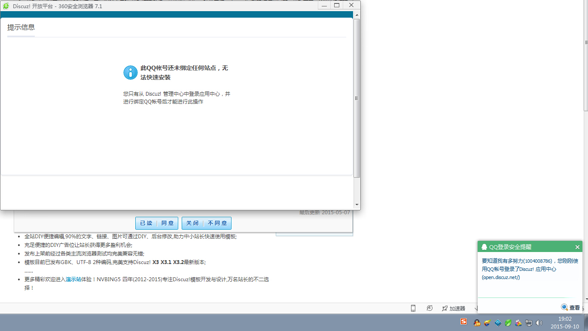Click the QQ penguin icon in the notification header
The height and width of the screenshot is (331, 588).
pos(484,247)
